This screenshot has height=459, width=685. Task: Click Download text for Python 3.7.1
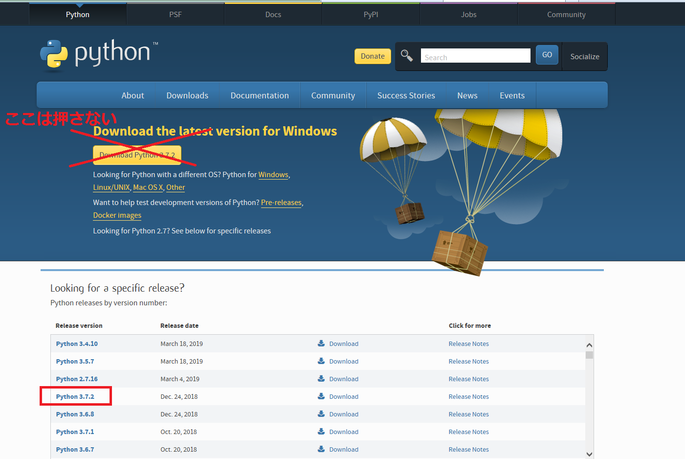coord(344,432)
